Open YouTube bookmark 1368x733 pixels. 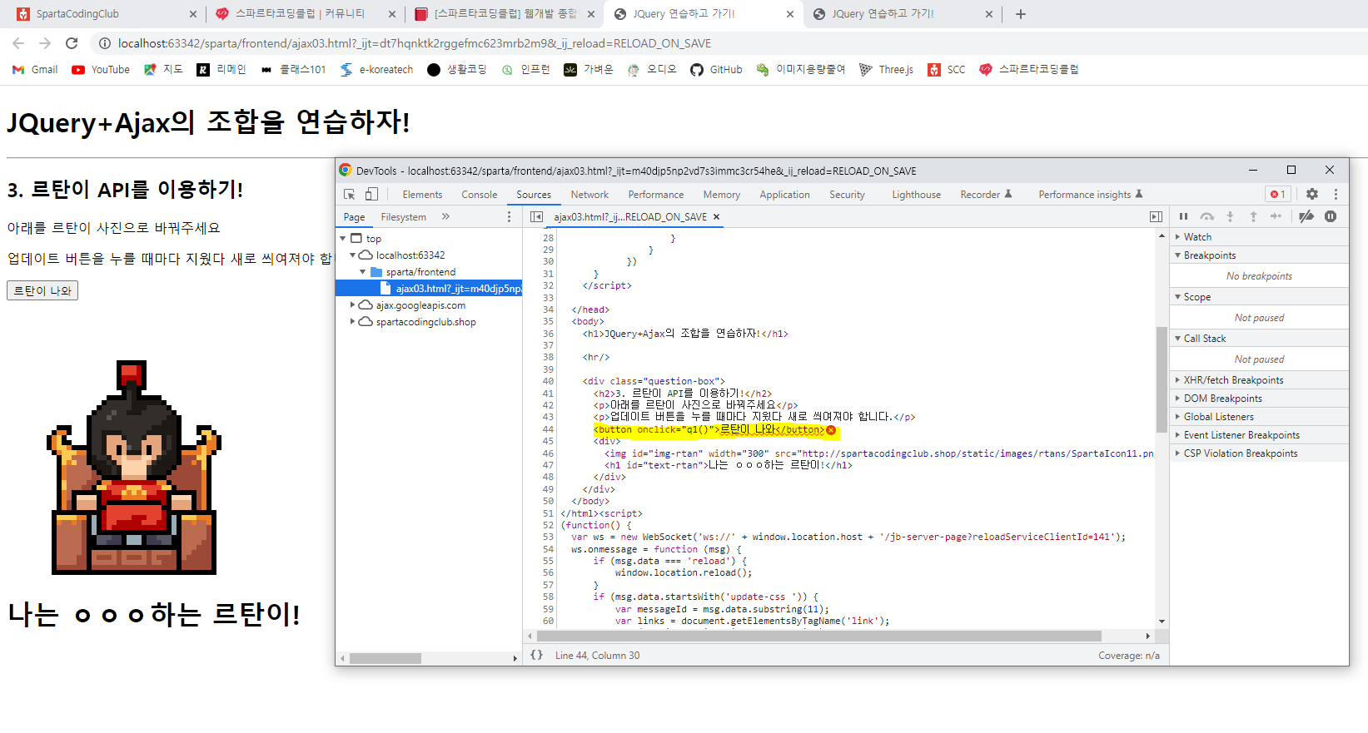pos(101,70)
